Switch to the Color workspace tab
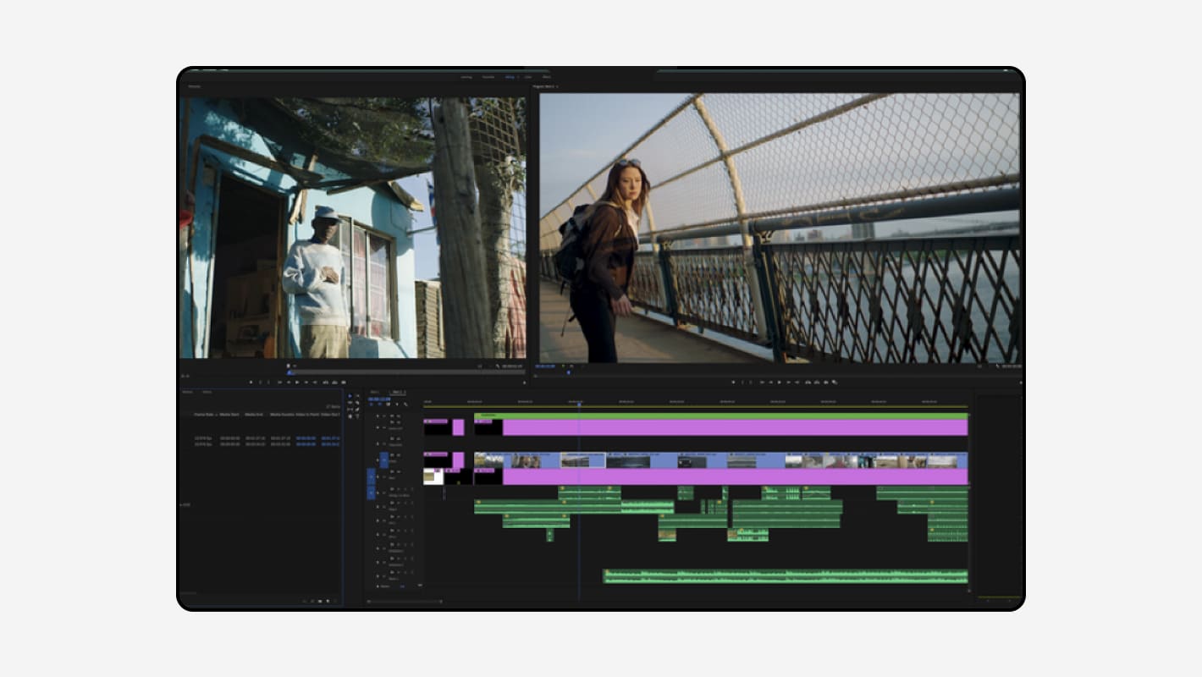The image size is (1202, 677). coord(527,77)
